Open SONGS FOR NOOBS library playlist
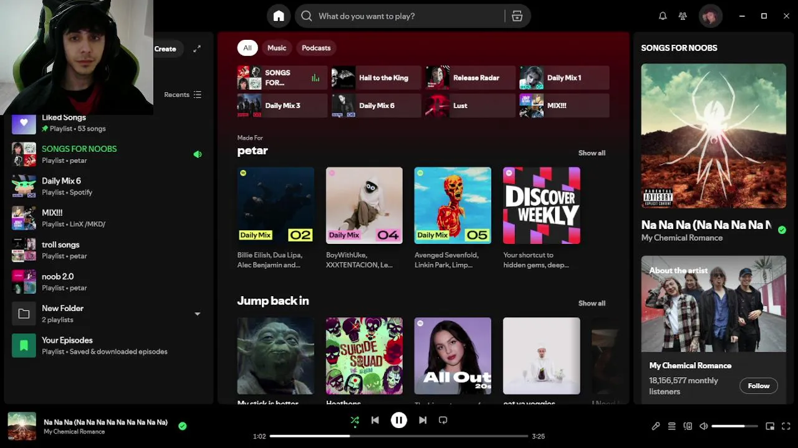Screen dimensions: 798x448 (109, 154)
